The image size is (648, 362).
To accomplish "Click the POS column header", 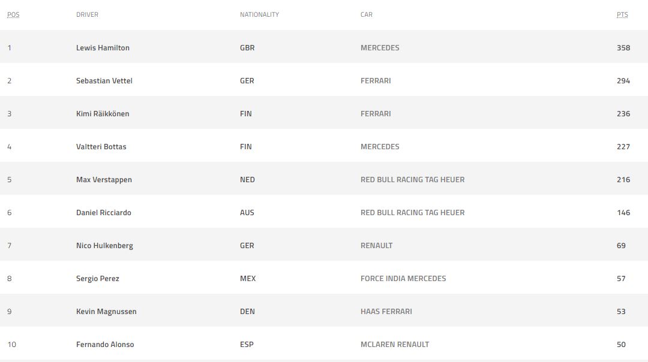I will tap(13, 14).
